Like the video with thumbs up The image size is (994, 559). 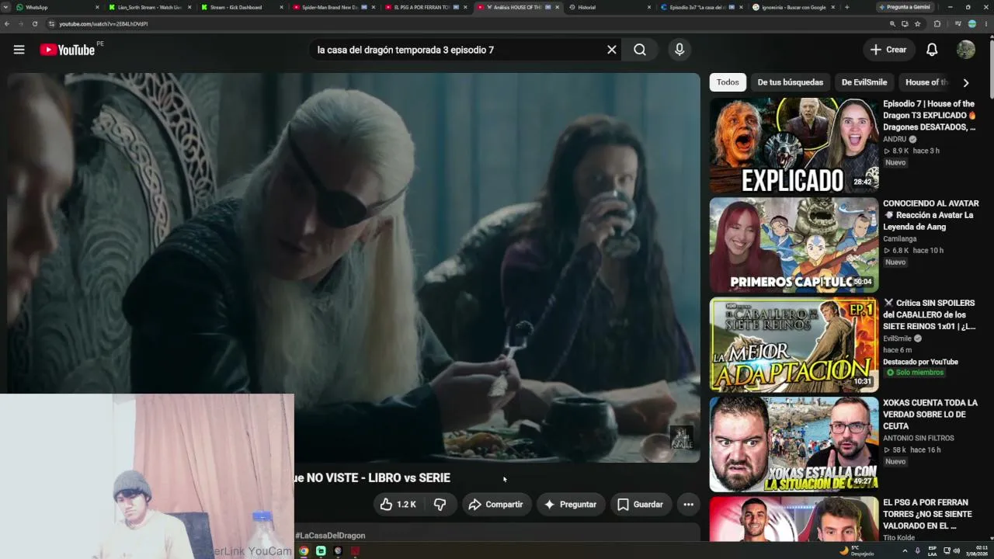[398, 505]
